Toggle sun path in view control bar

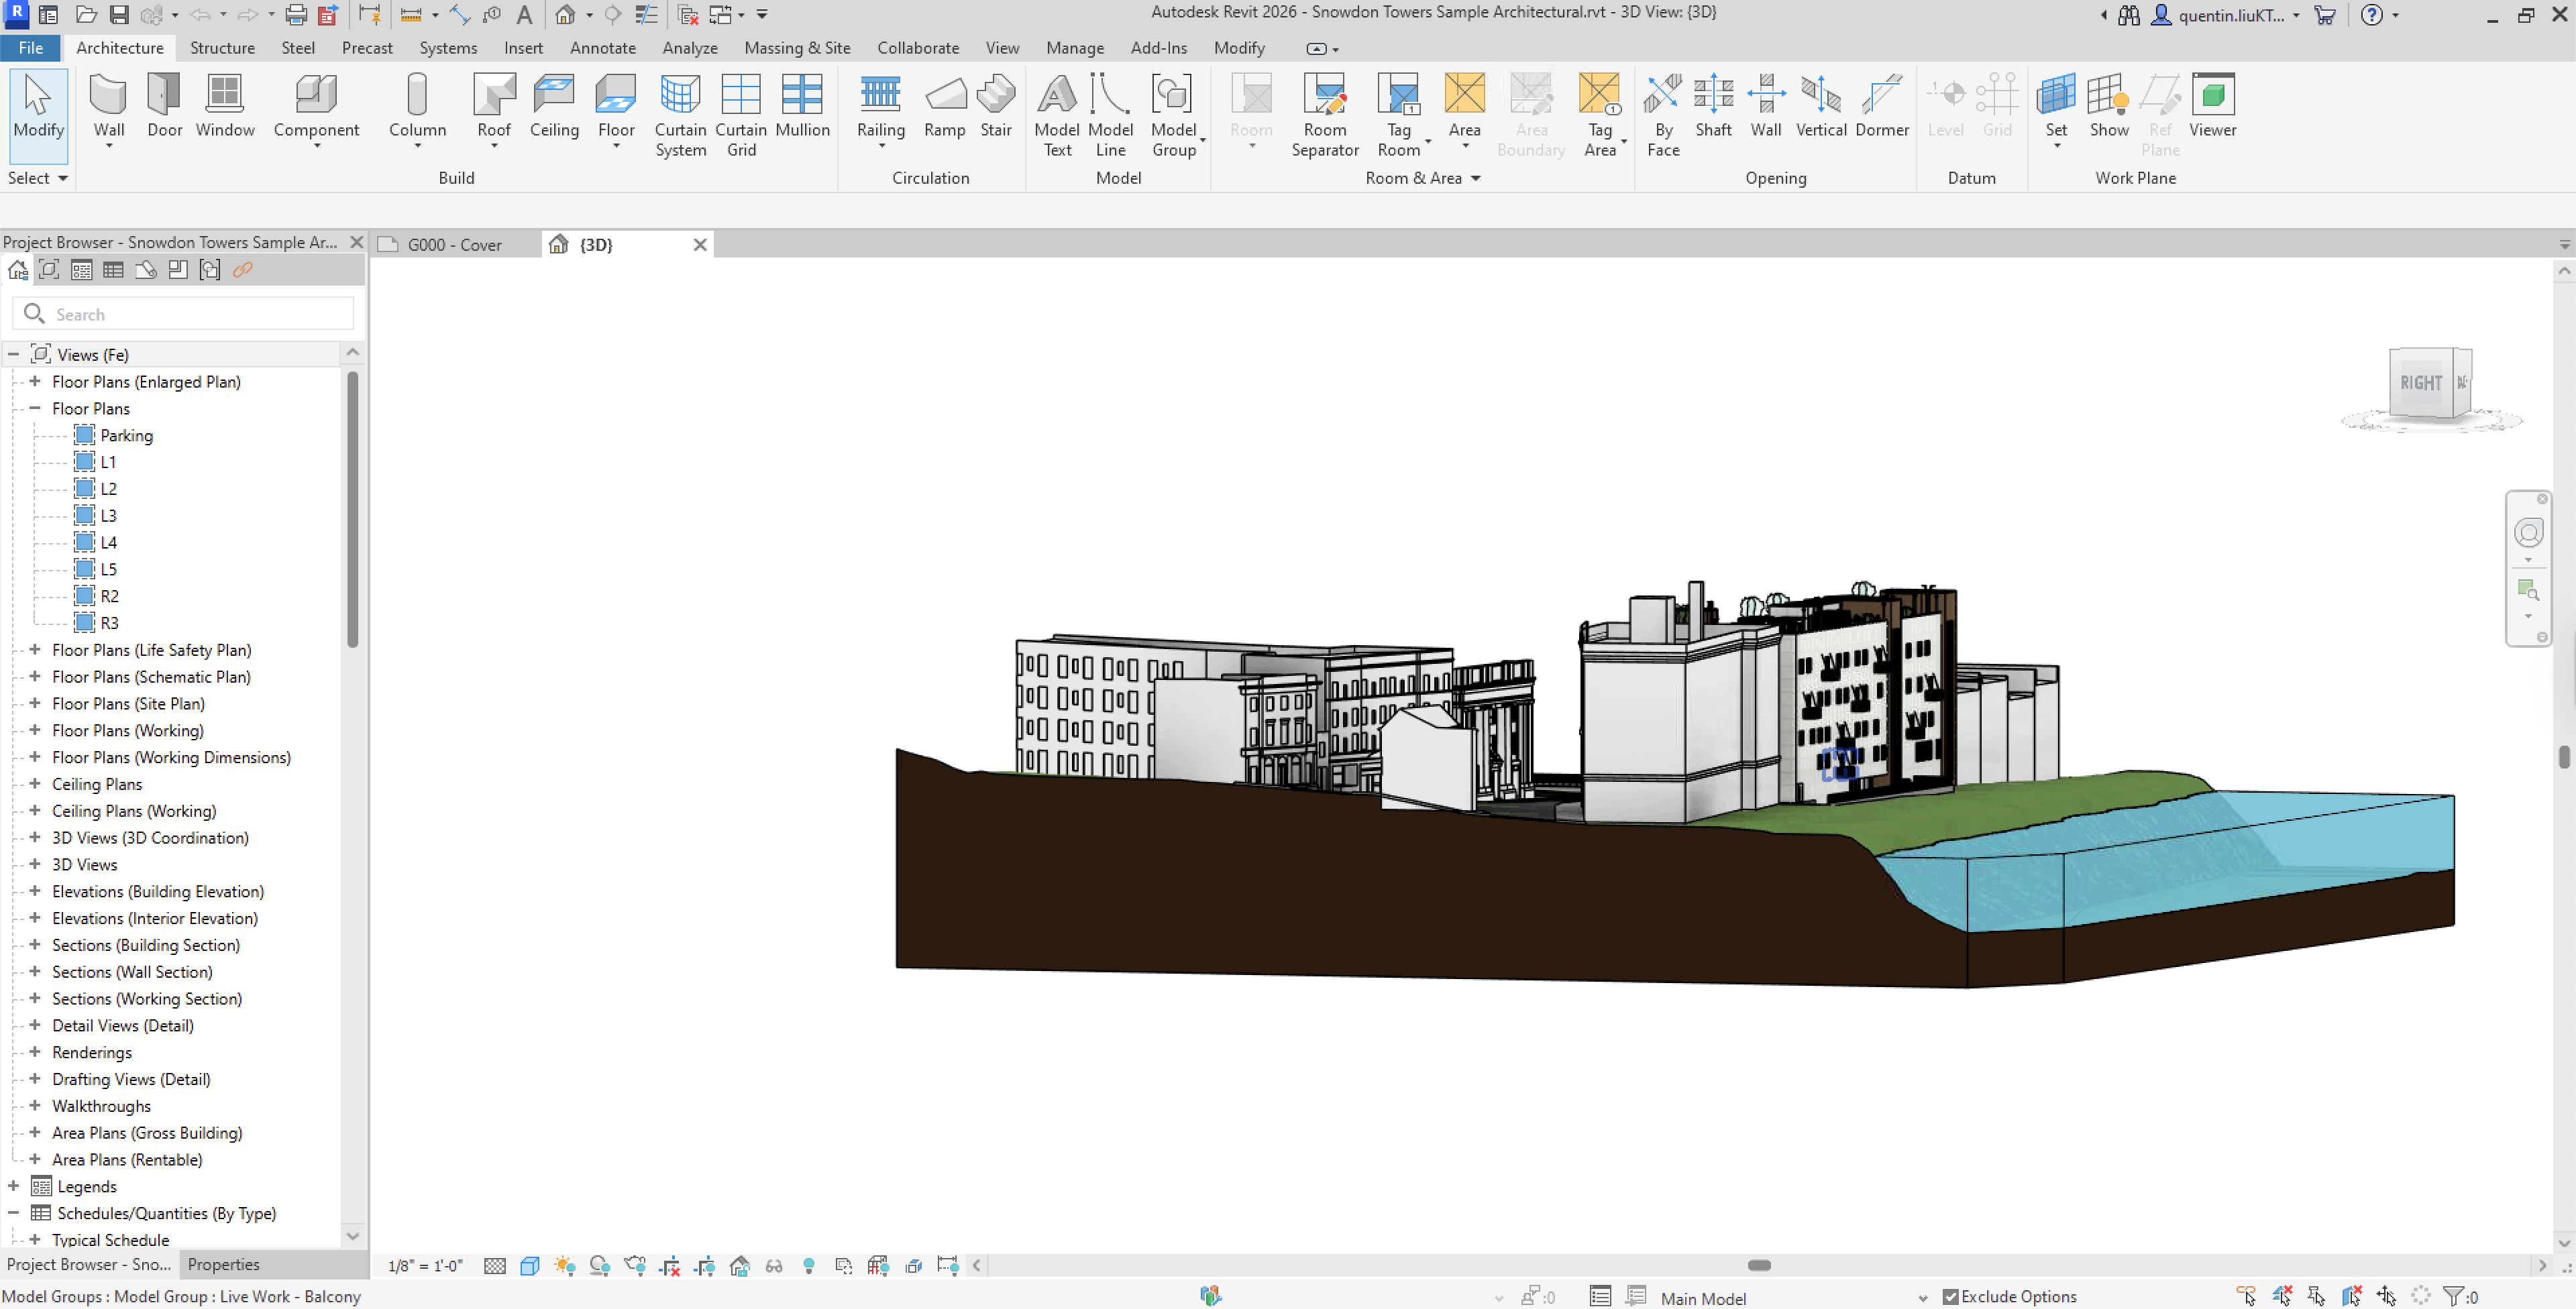click(564, 1266)
